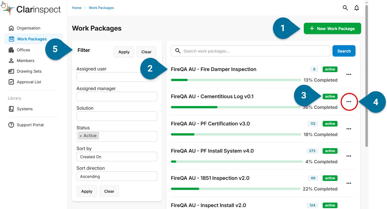
Task: Create a New Work Package
Action: pos(332,28)
